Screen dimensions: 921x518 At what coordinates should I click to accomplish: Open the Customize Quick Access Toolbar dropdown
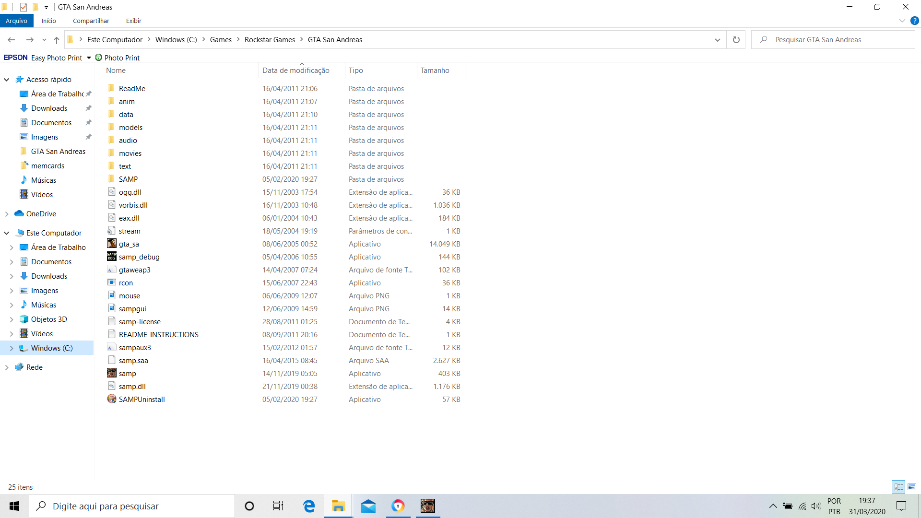click(46, 7)
